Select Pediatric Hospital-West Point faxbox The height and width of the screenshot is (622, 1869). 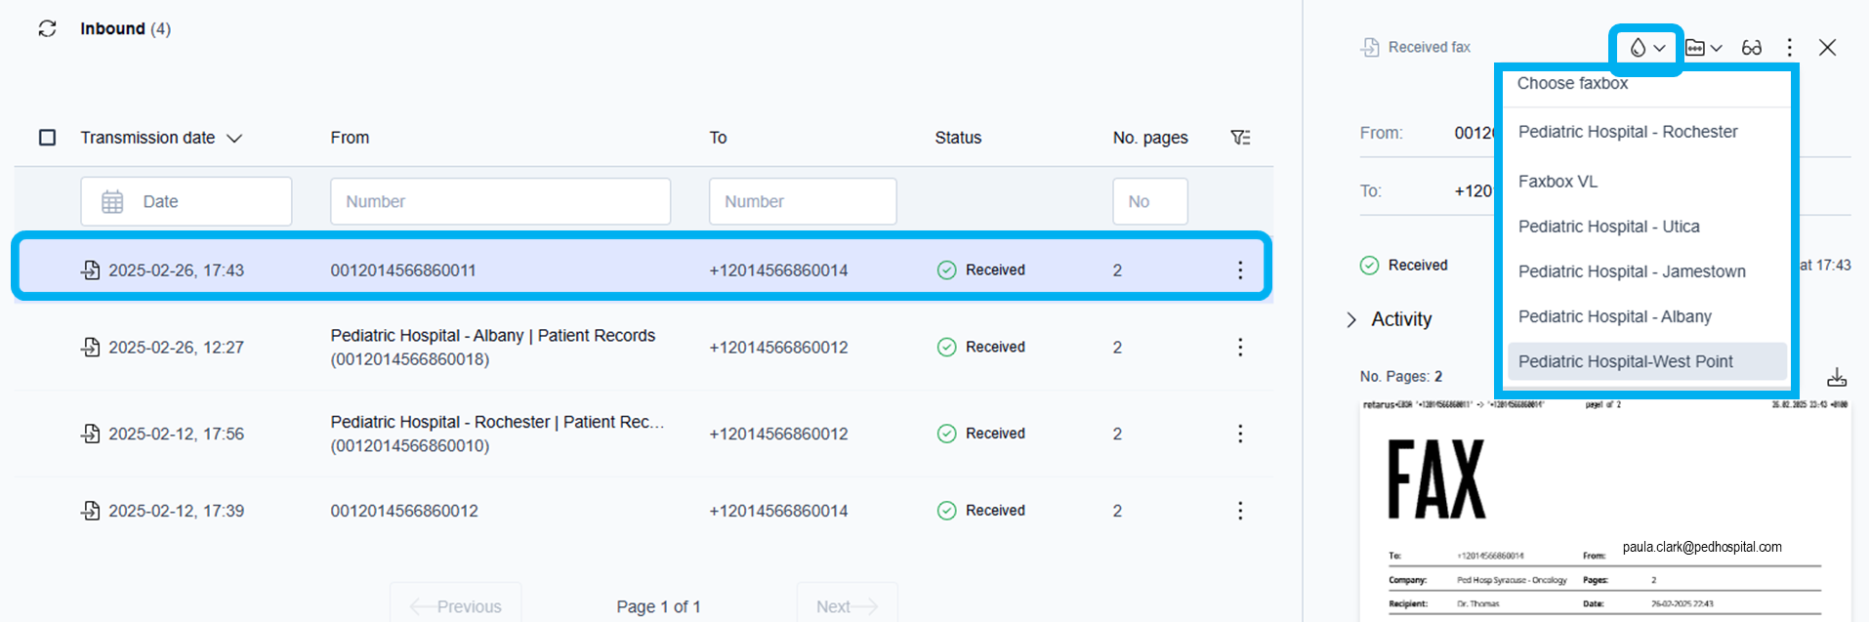1626,361
